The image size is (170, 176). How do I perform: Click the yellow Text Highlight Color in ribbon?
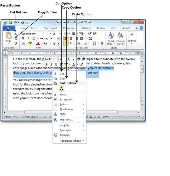point(30,43)
